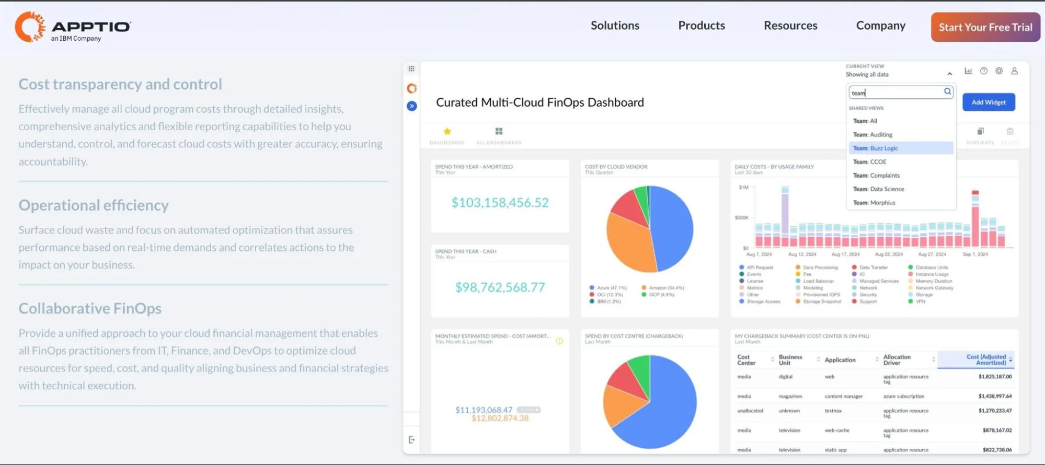The image size is (1045, 465).
Task: Toggle Data Transfer legend item
Action: point(870,268)
